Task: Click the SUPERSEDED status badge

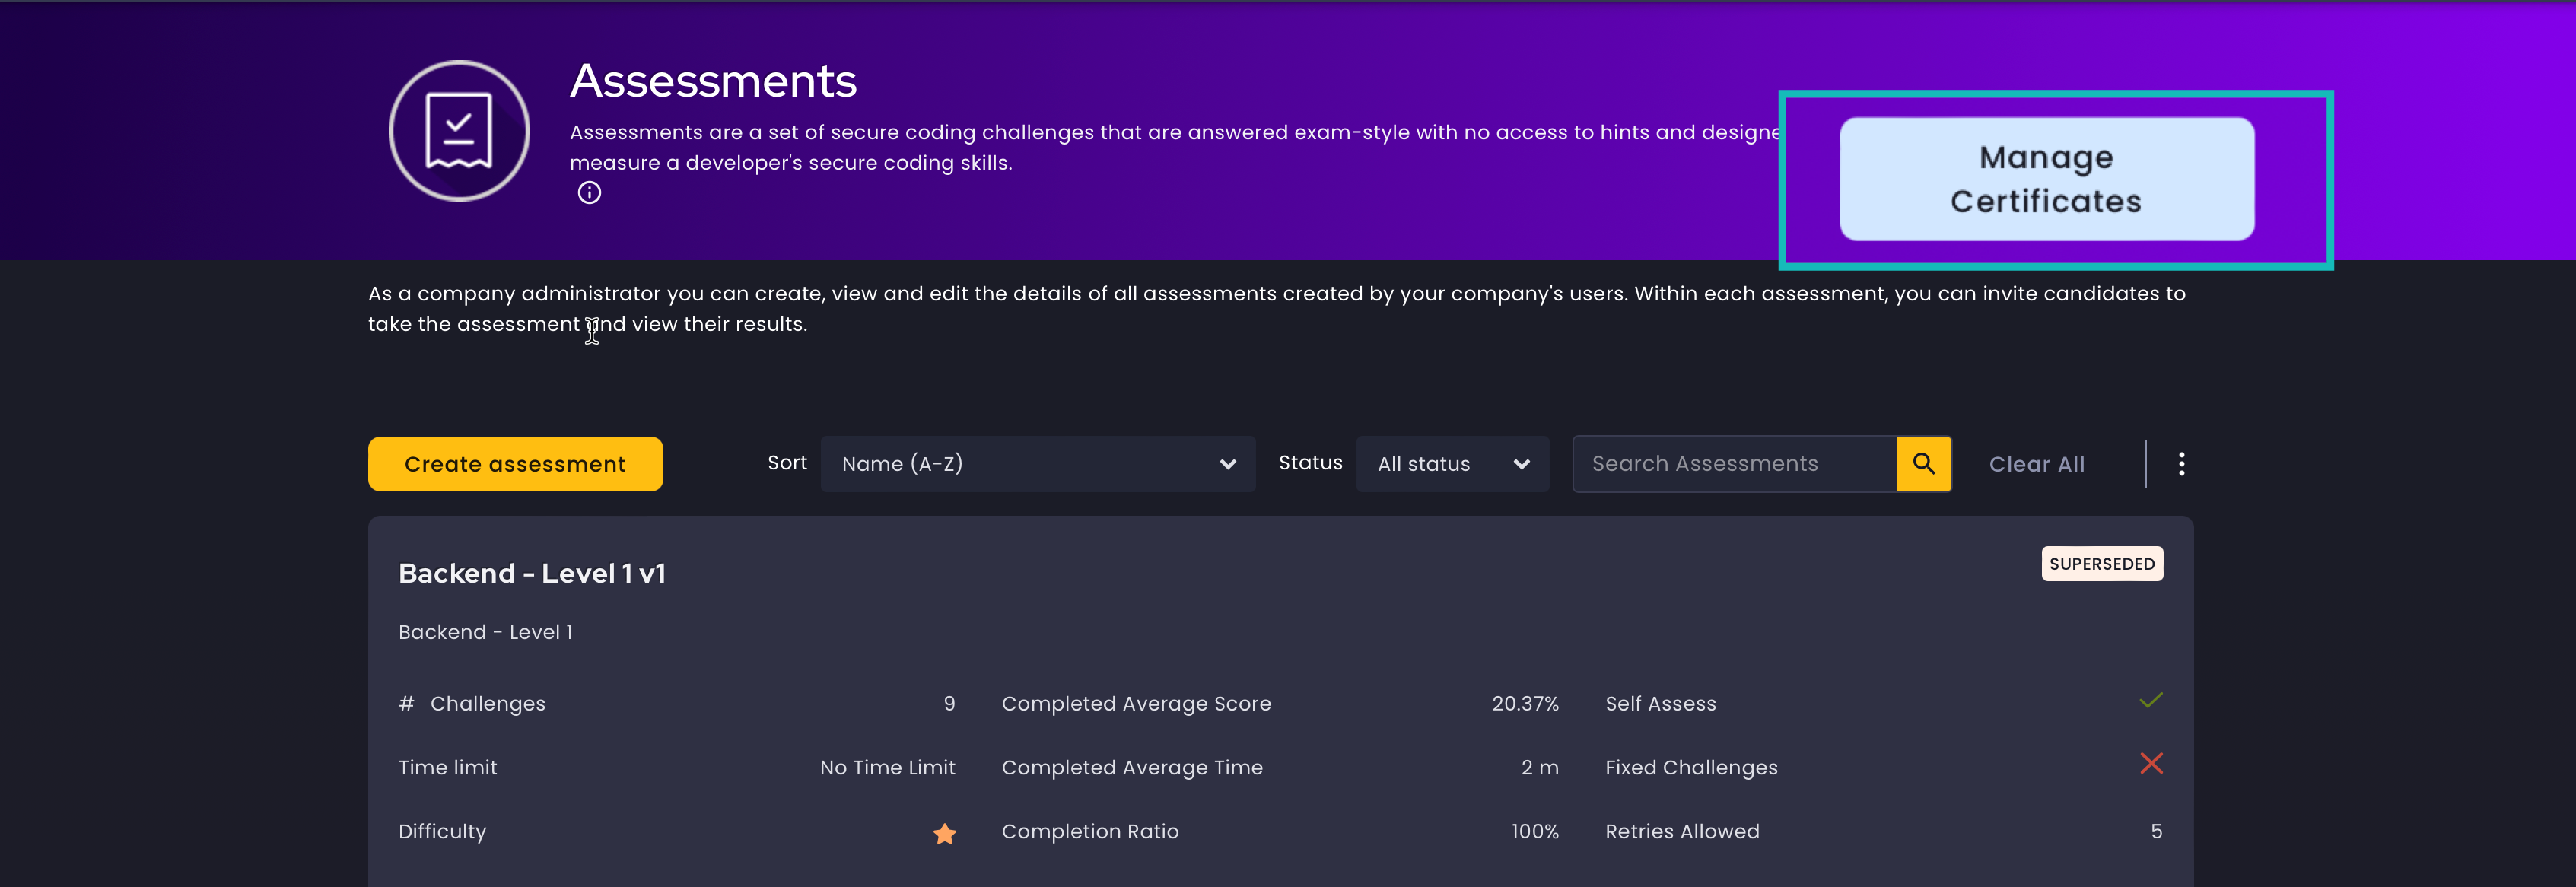Action: pos(2102,563)
